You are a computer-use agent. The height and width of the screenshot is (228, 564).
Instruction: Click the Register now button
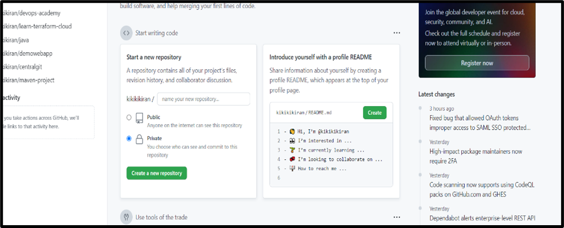pyautogui.click(x=477, y=63)
